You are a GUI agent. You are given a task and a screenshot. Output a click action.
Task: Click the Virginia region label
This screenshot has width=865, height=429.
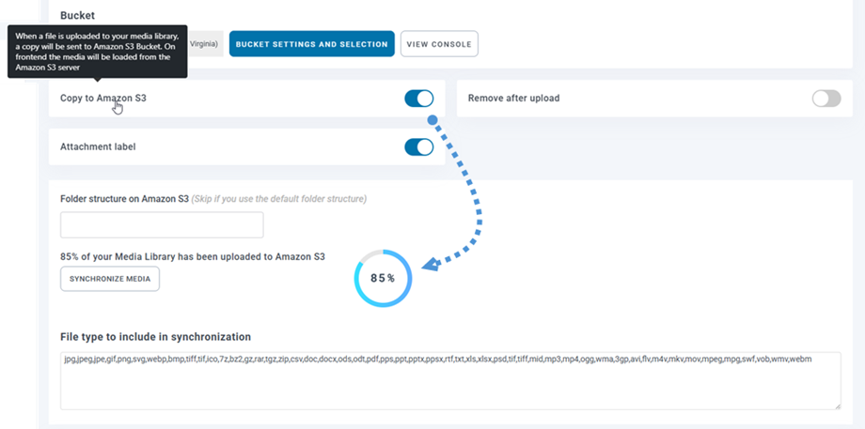click(x=203, y=44)
